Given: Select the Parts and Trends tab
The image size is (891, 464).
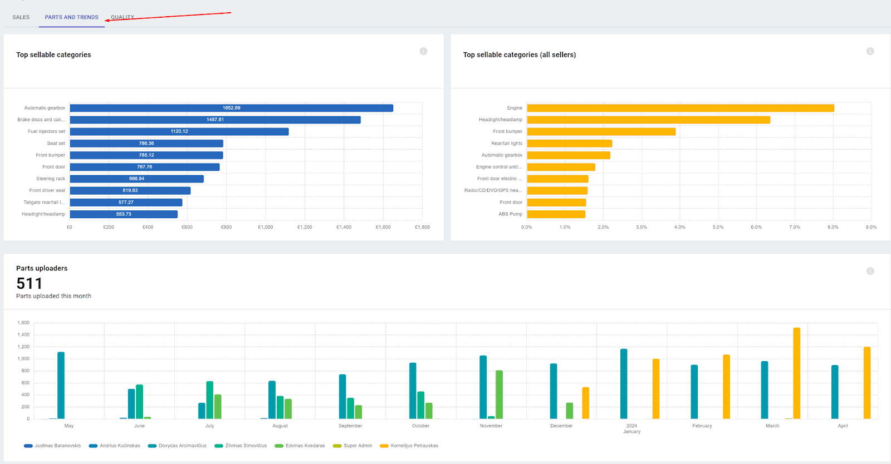Looking at the screenshot, I should tap(71, 17).
